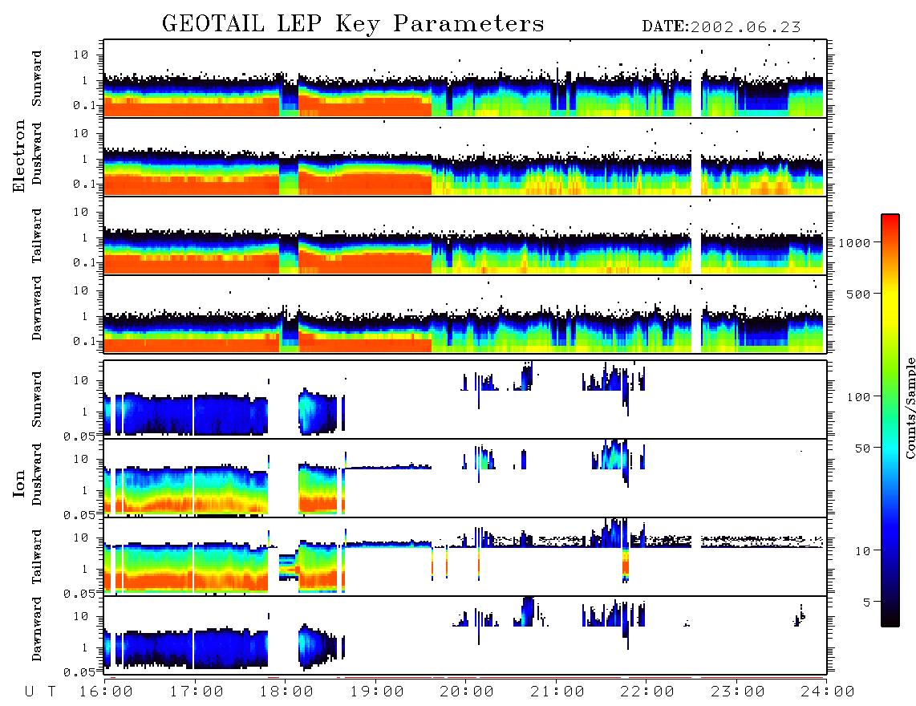
Task: Click the 0.05 tick on Ion Dawnward axis
Action: pos(79,672)
